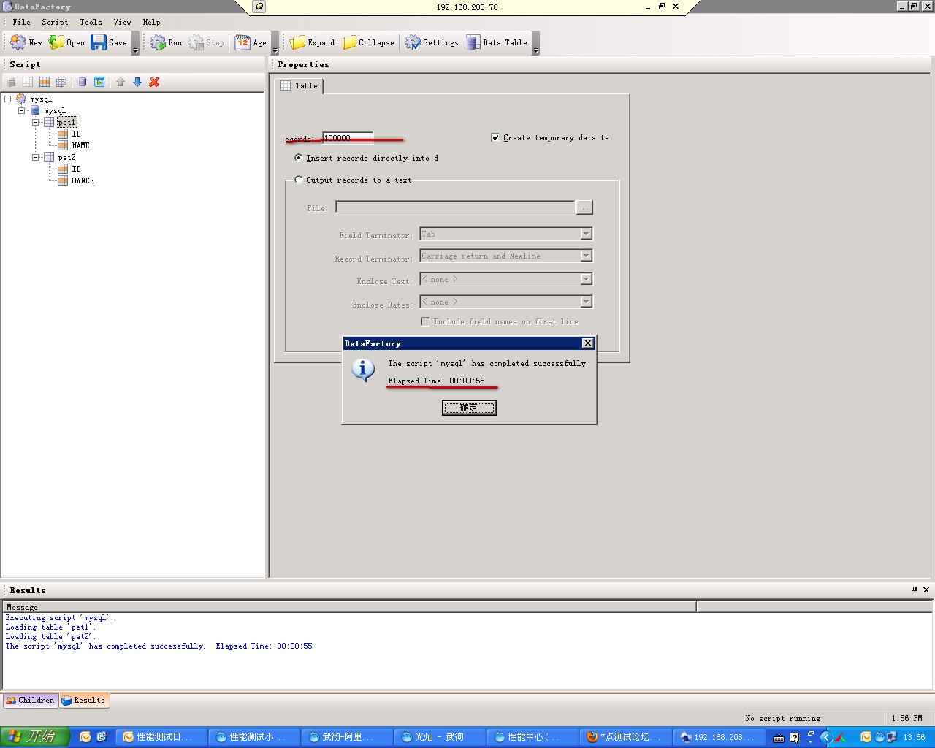Collapse the mysql database node
This screenshot has width=935, height=748.
[x=22, y=110]
